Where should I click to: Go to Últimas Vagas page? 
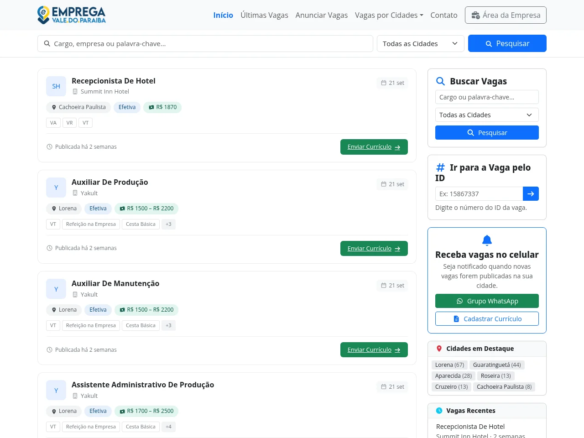tap(264, 15)
